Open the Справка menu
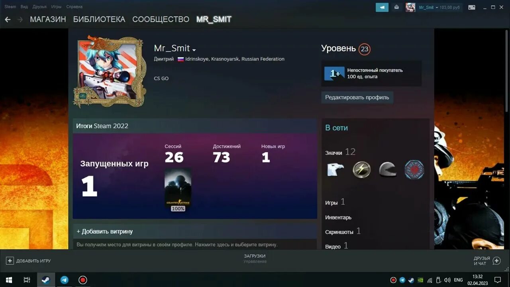Screen dimensions: 510x287 75,7
